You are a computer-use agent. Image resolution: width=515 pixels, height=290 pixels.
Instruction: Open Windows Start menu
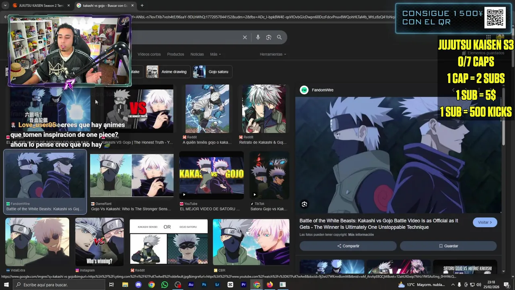pos(7,285)
